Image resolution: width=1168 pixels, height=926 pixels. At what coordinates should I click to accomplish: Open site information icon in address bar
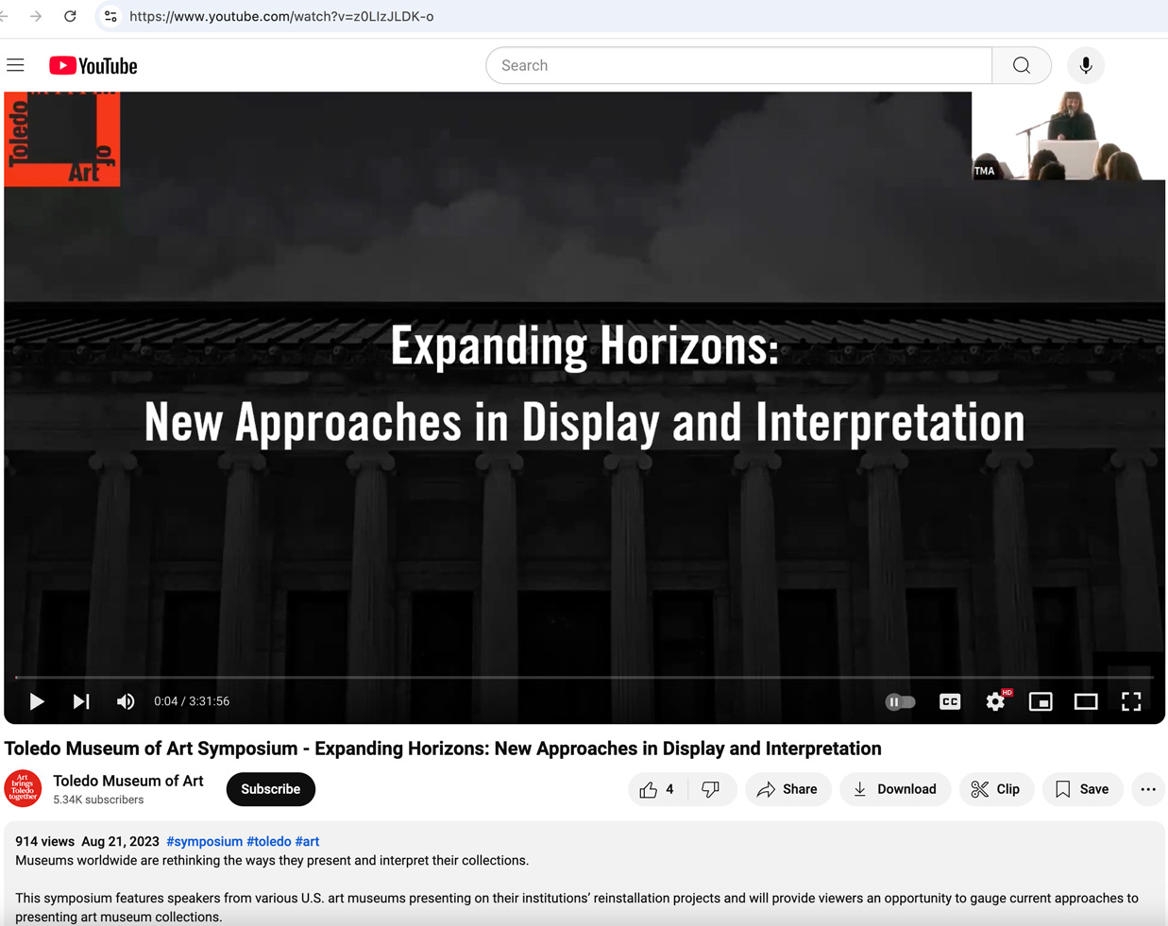coord(110,16)
